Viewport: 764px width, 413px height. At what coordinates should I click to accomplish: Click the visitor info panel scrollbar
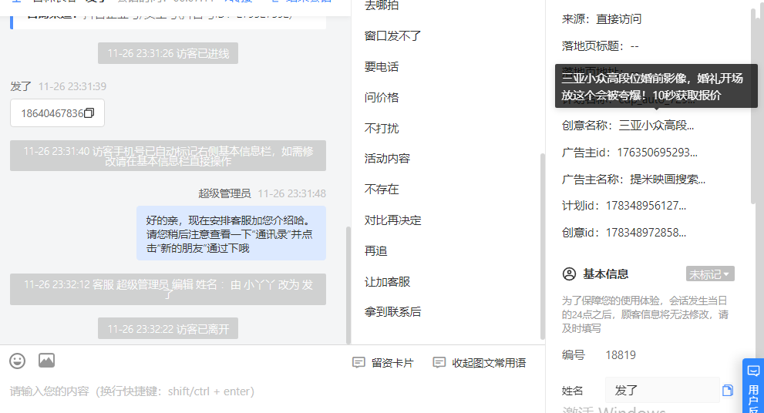753,105
